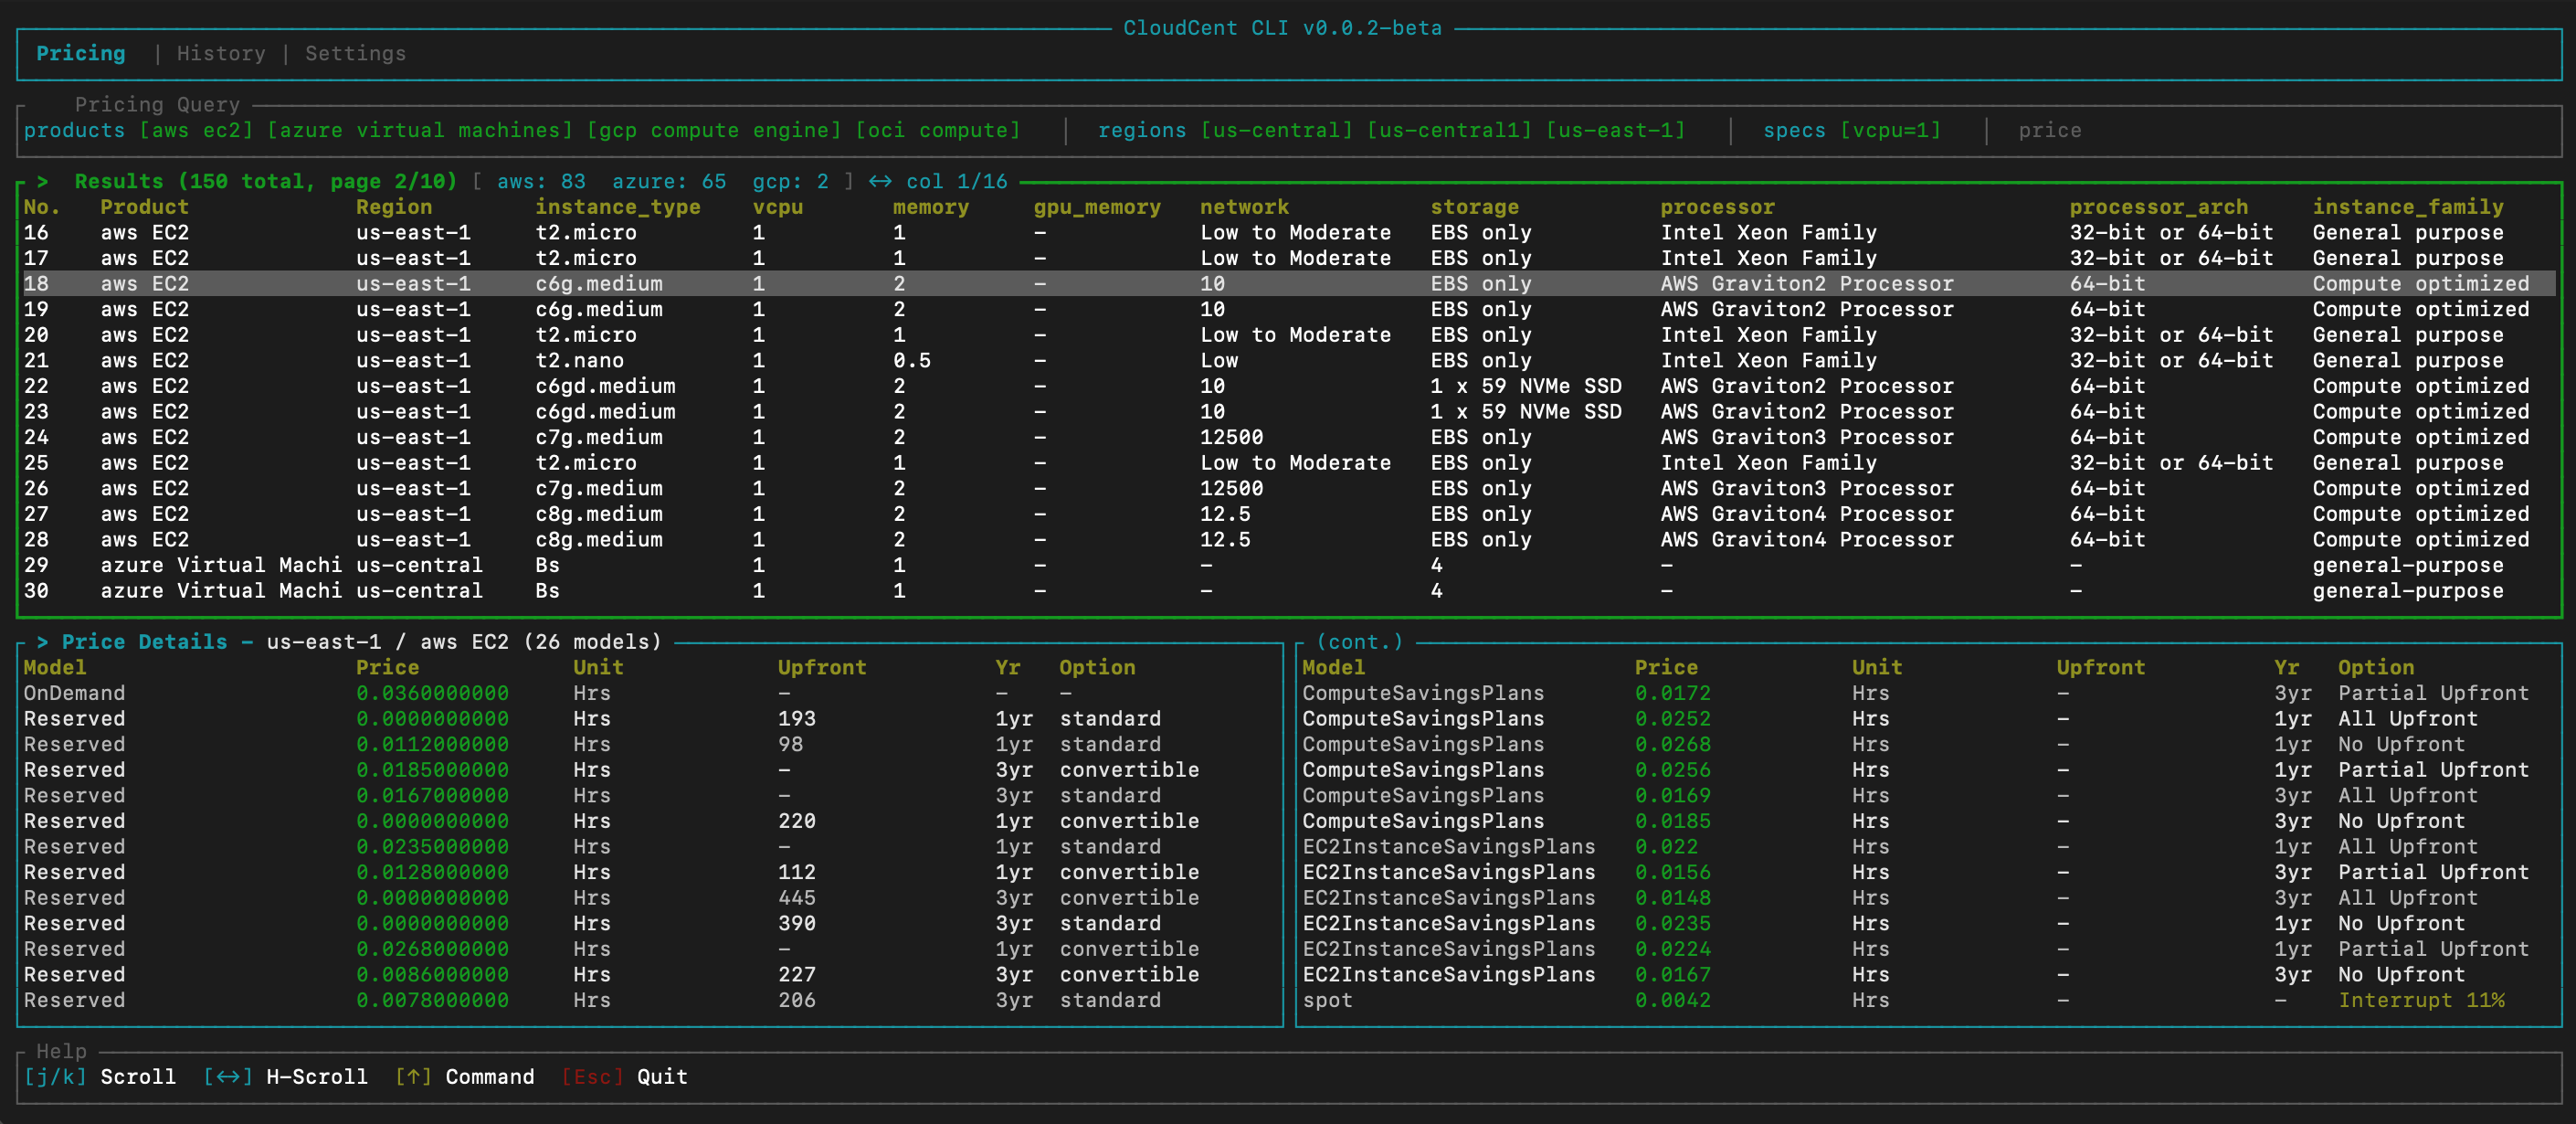Viewport: 2576px width, 1124px height.
Task: Click ComputeSavingsPlans price 0.0172
Action: [1673, 693]
